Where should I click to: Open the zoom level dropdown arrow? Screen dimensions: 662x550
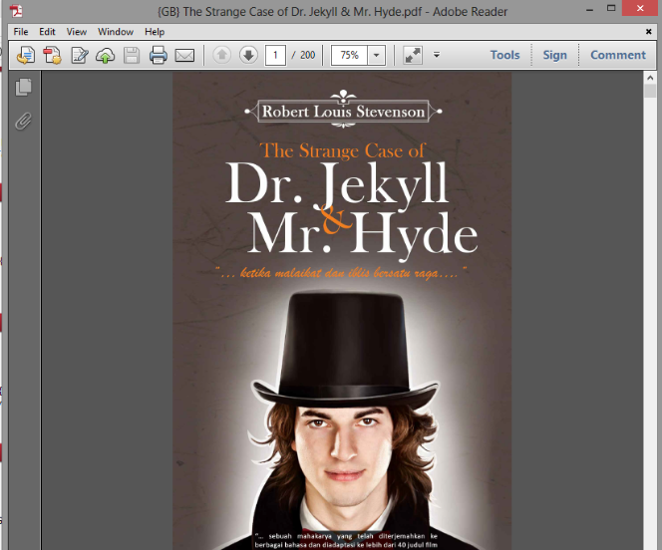tap(377, 55)
